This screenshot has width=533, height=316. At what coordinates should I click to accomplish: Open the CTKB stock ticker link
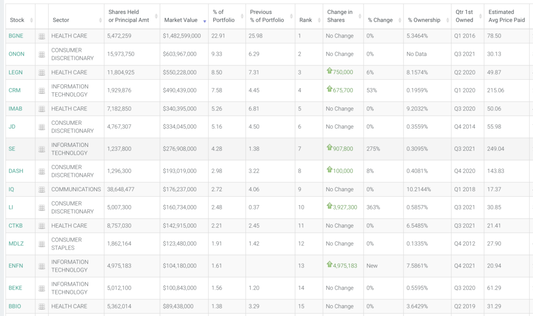pyautogui.click(x=16, y=226)
